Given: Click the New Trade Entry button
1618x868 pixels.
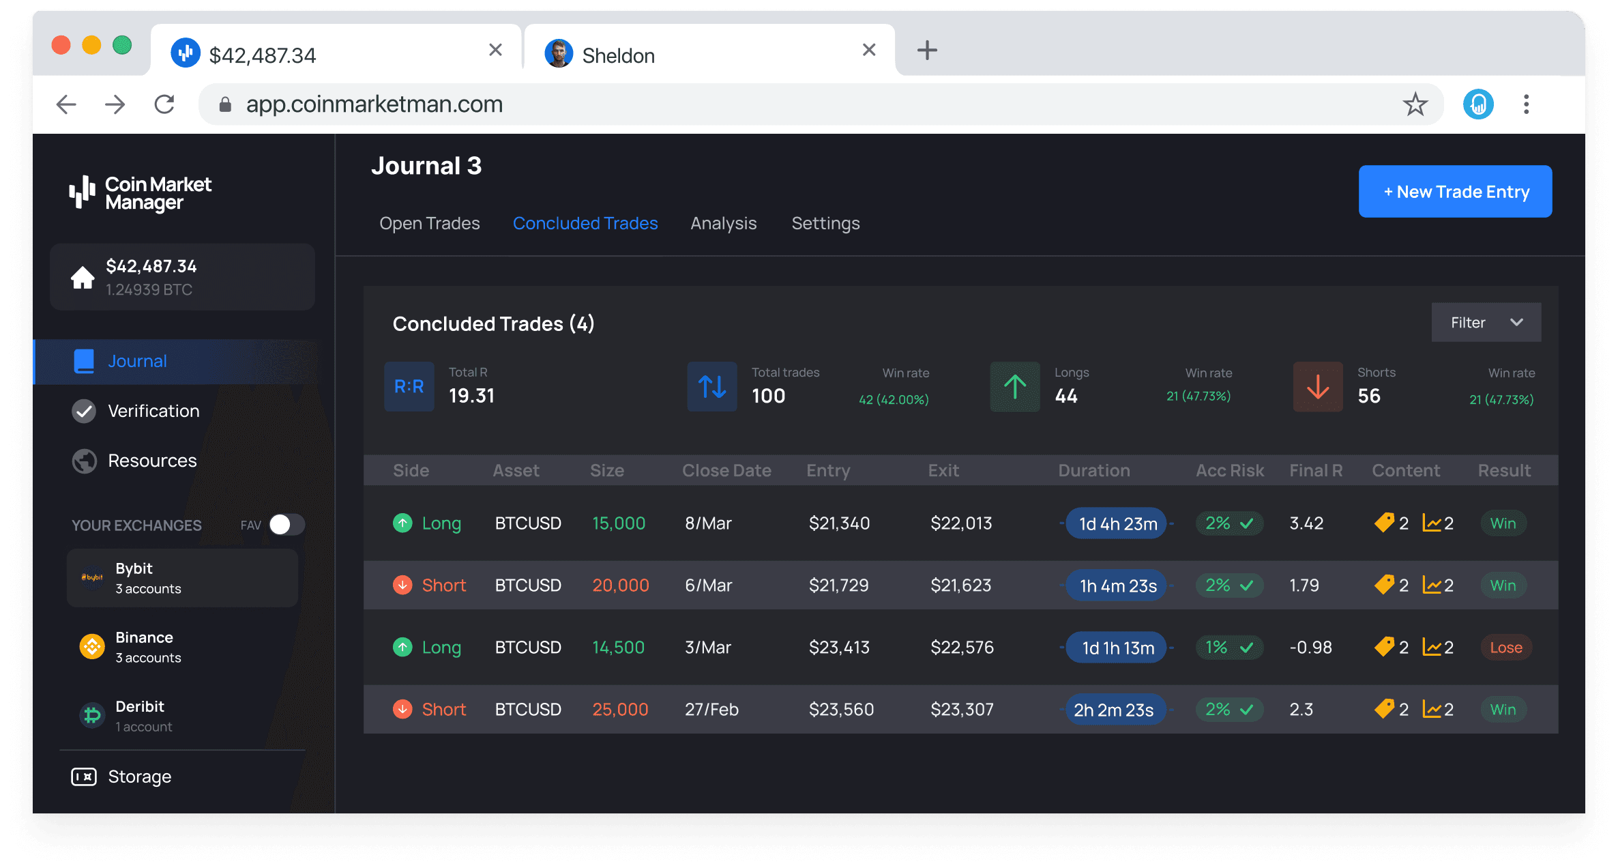Looking at the screenshot, I should point(1458,192).
